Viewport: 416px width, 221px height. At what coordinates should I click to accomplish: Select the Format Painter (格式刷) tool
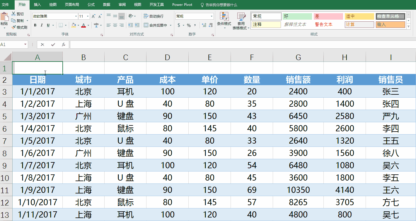[14, 27]
